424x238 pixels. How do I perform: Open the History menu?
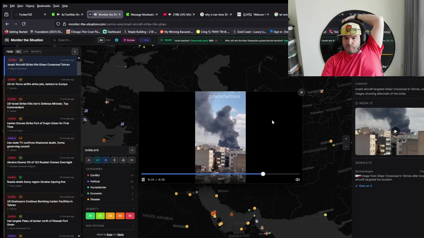click(30, 6)
